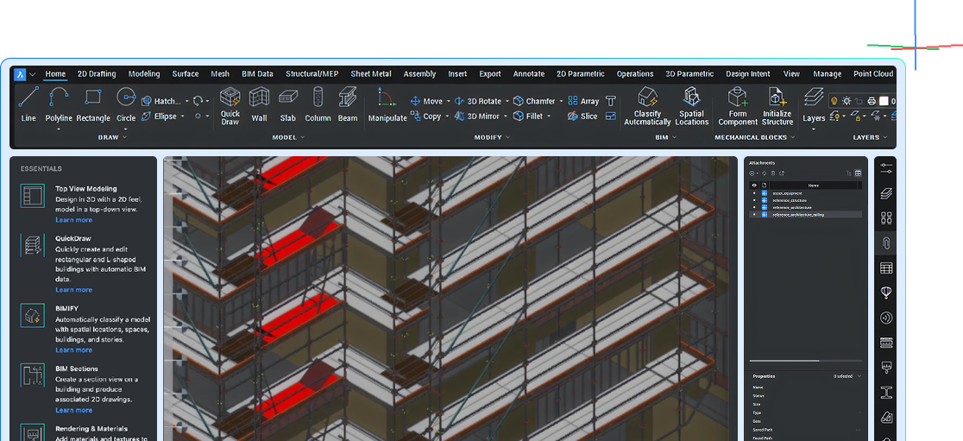
Task: Select the reference_structure attachment row
Action: point(806,200)
